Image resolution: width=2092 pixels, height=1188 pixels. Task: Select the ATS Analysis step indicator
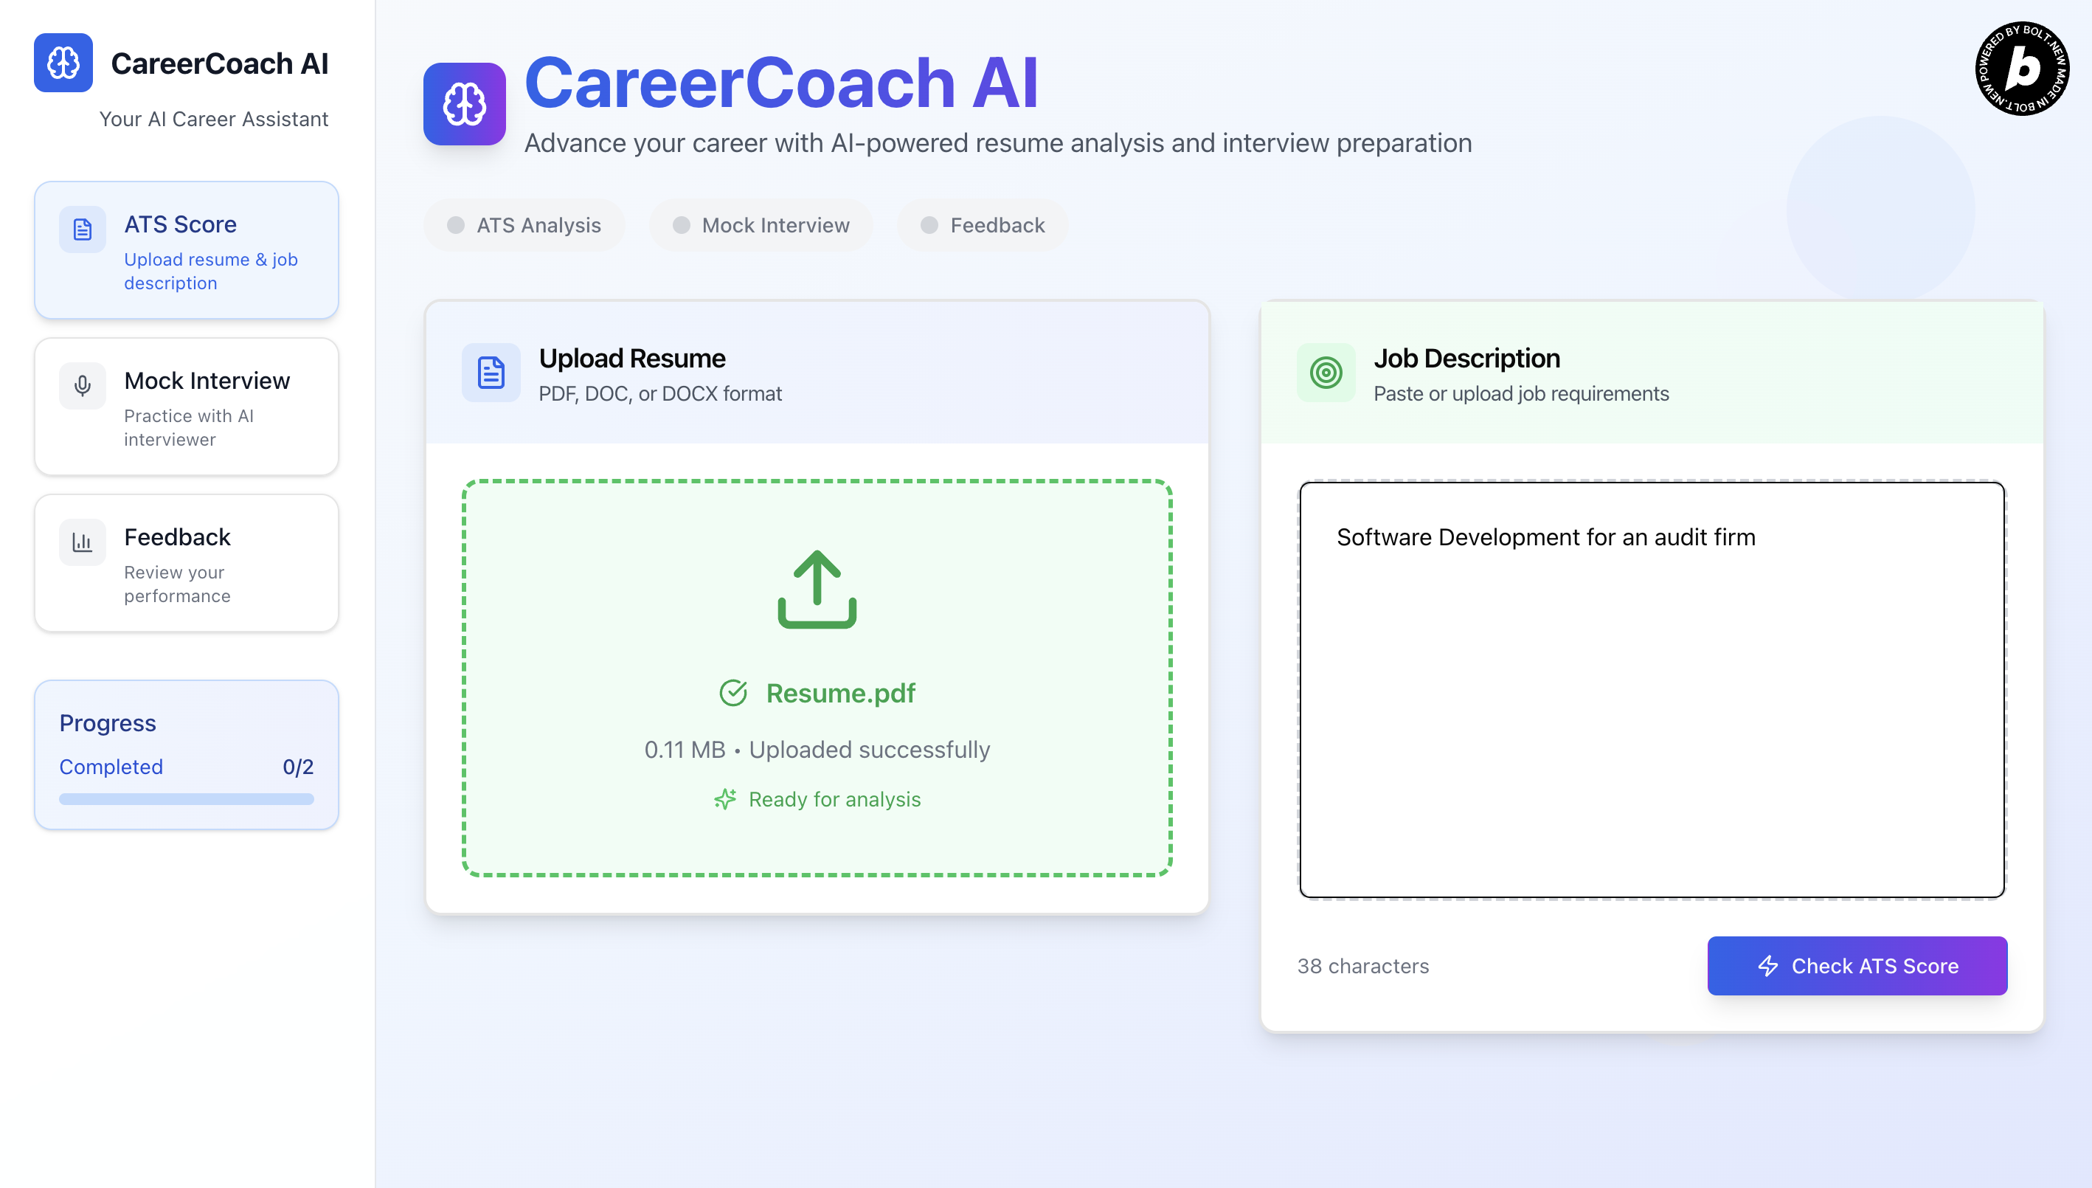point(524,225)
